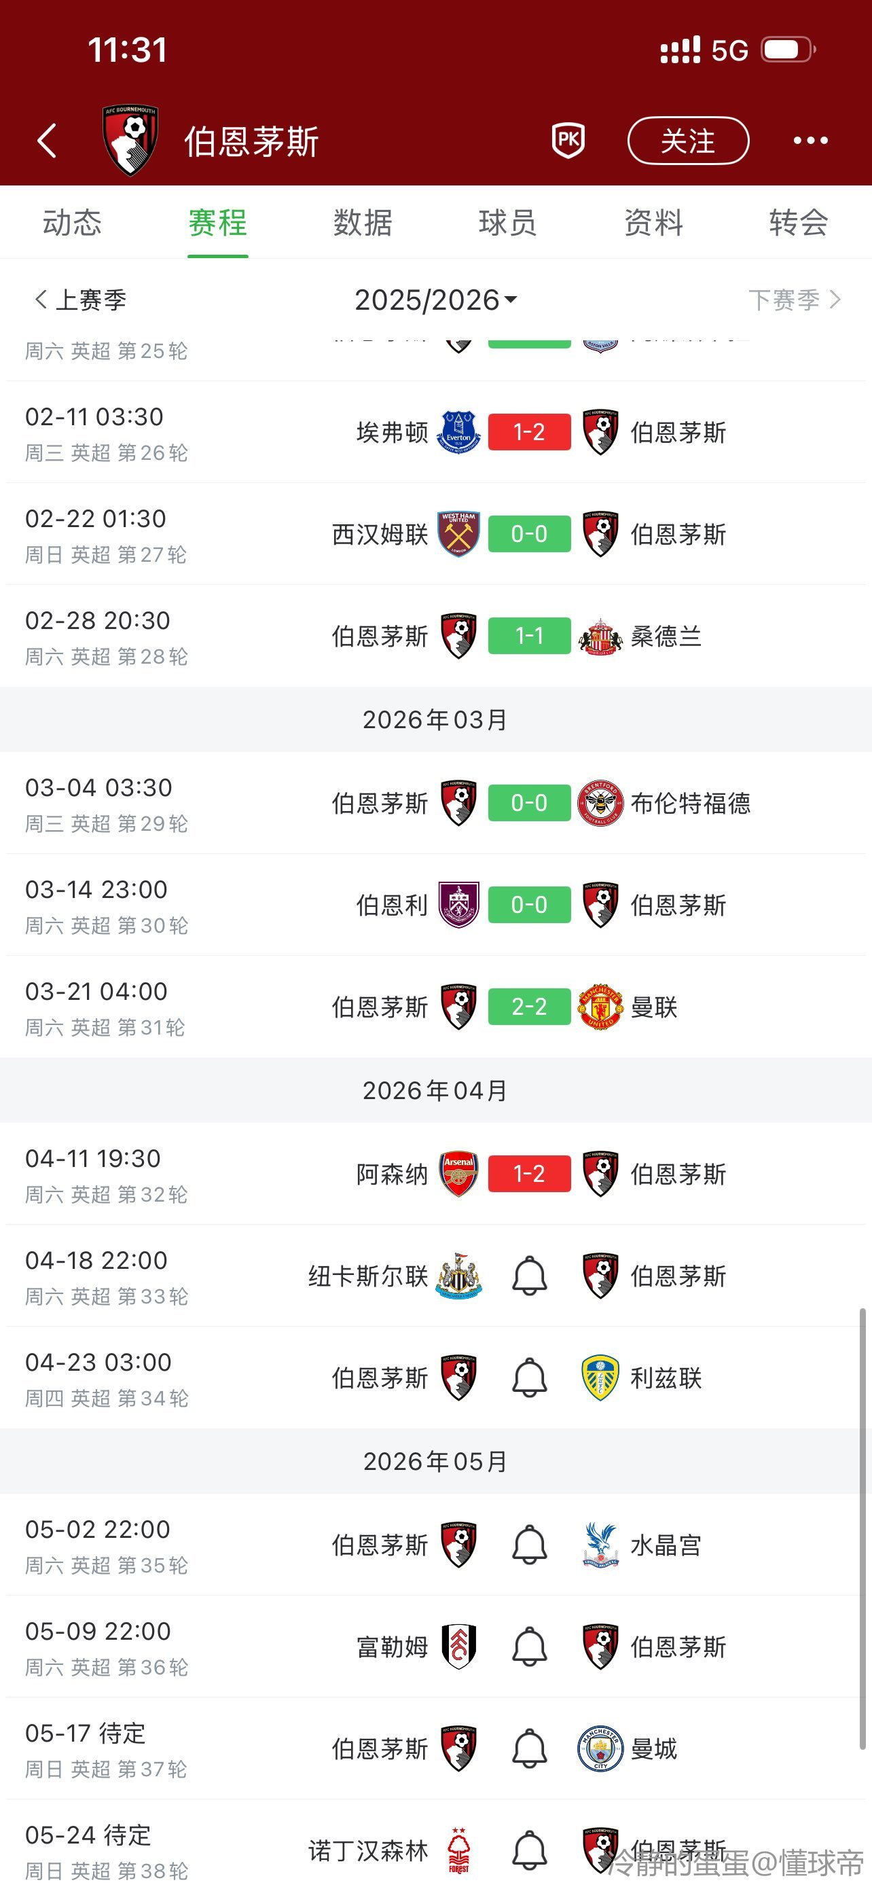Toggle reminder bell for the Crystal Palace match
872x1887 pixels.
pos(529,1545)
